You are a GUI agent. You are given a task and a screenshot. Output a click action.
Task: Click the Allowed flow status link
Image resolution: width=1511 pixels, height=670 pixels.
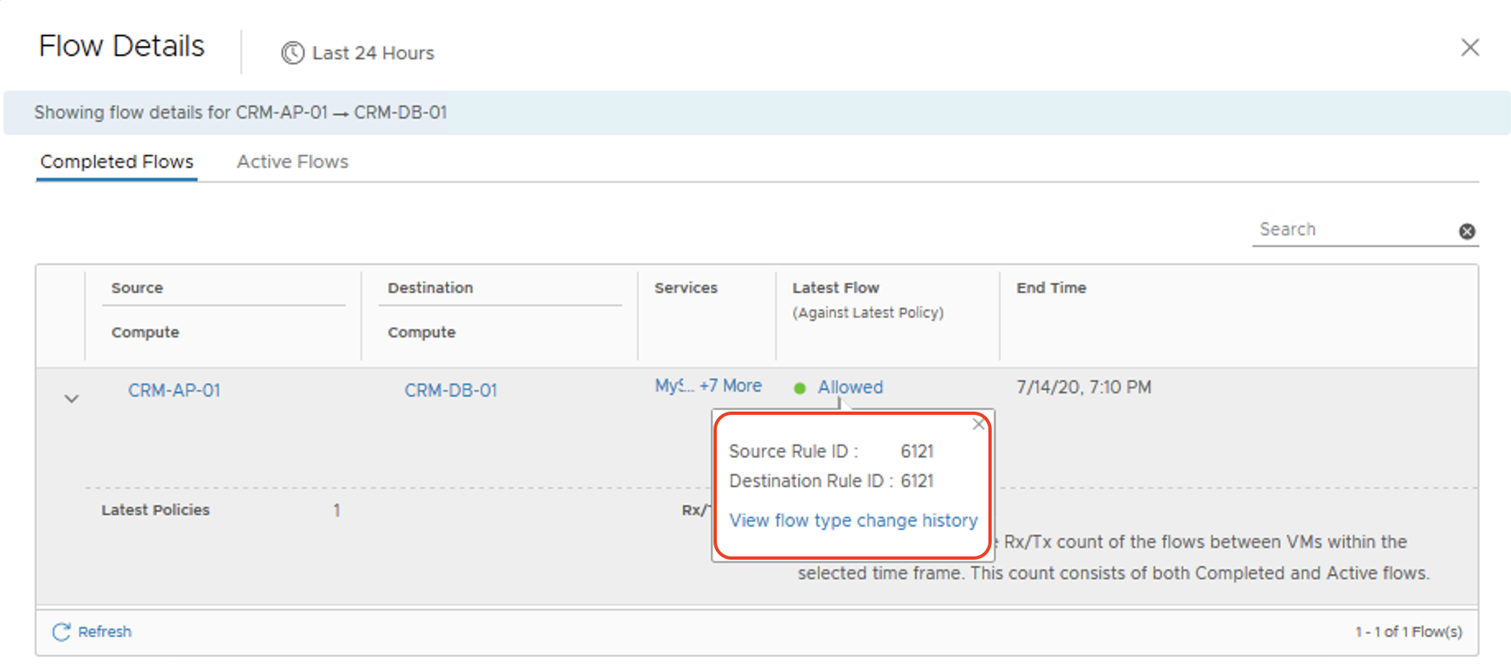[x=849, y=387]
